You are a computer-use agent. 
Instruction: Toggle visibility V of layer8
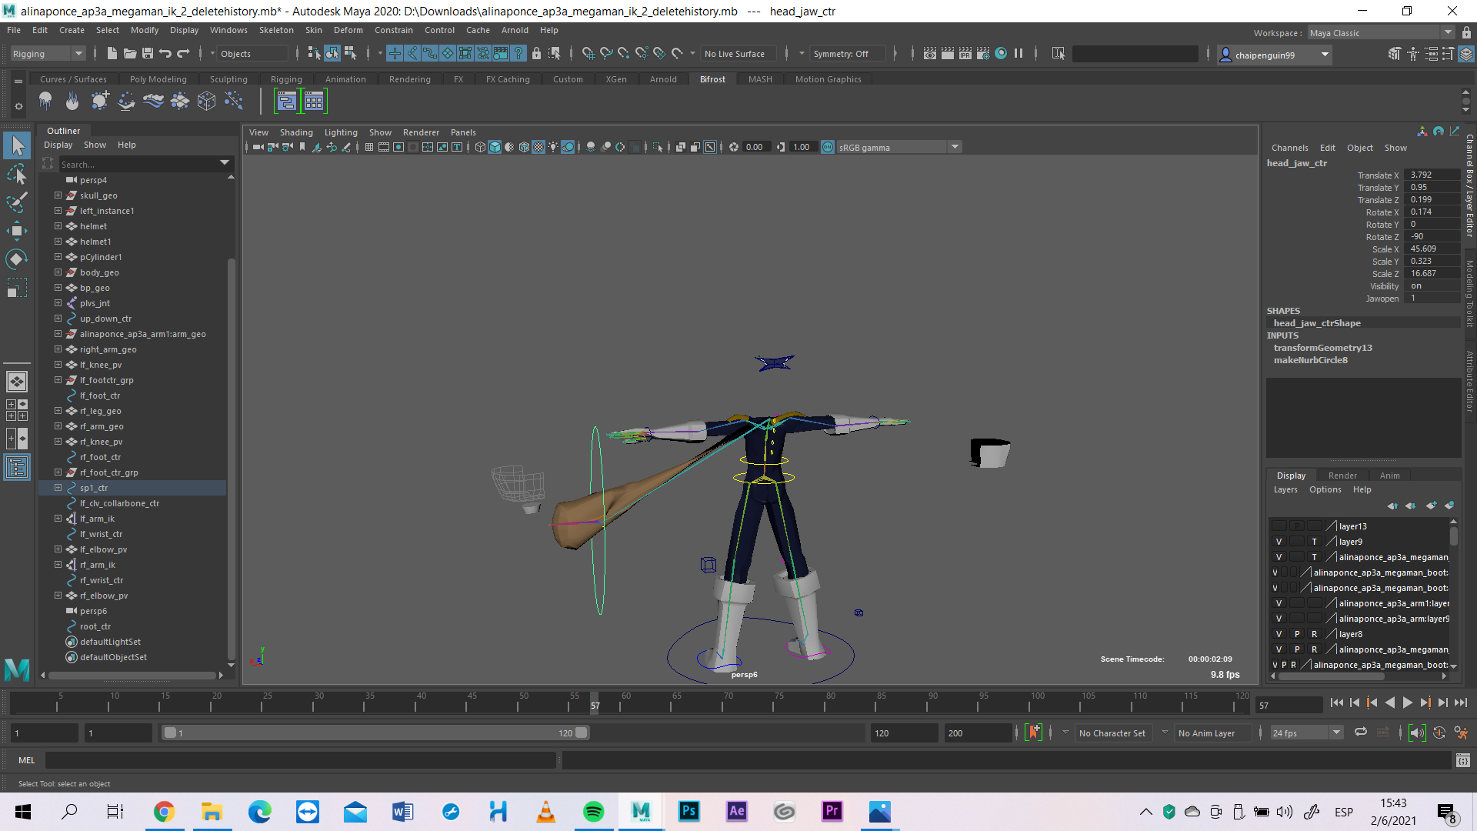[x=1279, y=634]
